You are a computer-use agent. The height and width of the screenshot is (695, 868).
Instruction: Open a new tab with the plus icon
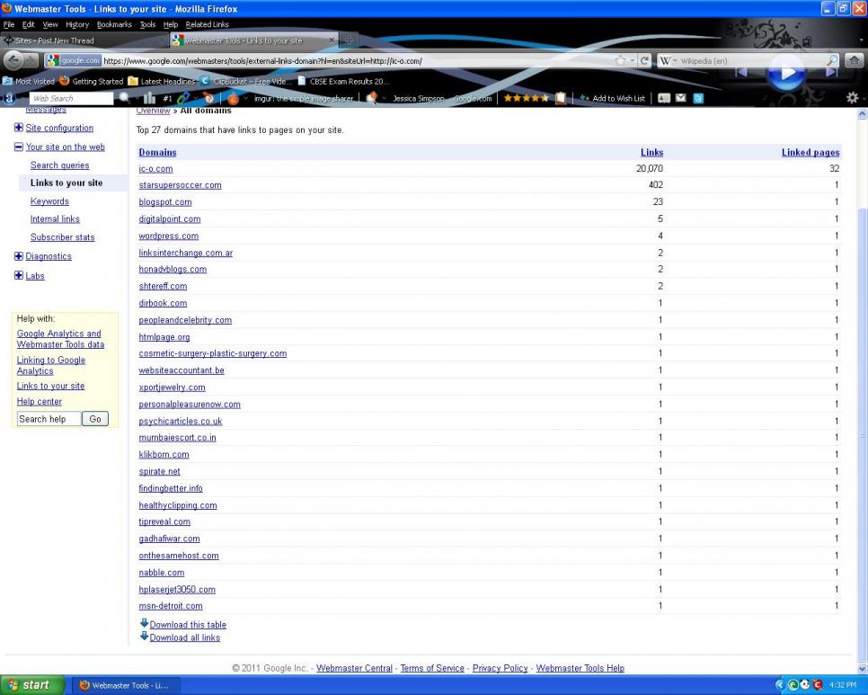349,40
